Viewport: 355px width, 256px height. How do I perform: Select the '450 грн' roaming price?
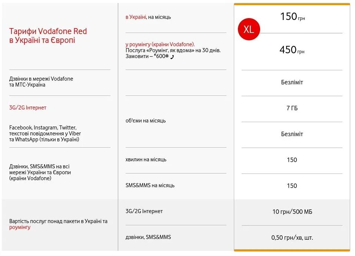click(292, 50)
